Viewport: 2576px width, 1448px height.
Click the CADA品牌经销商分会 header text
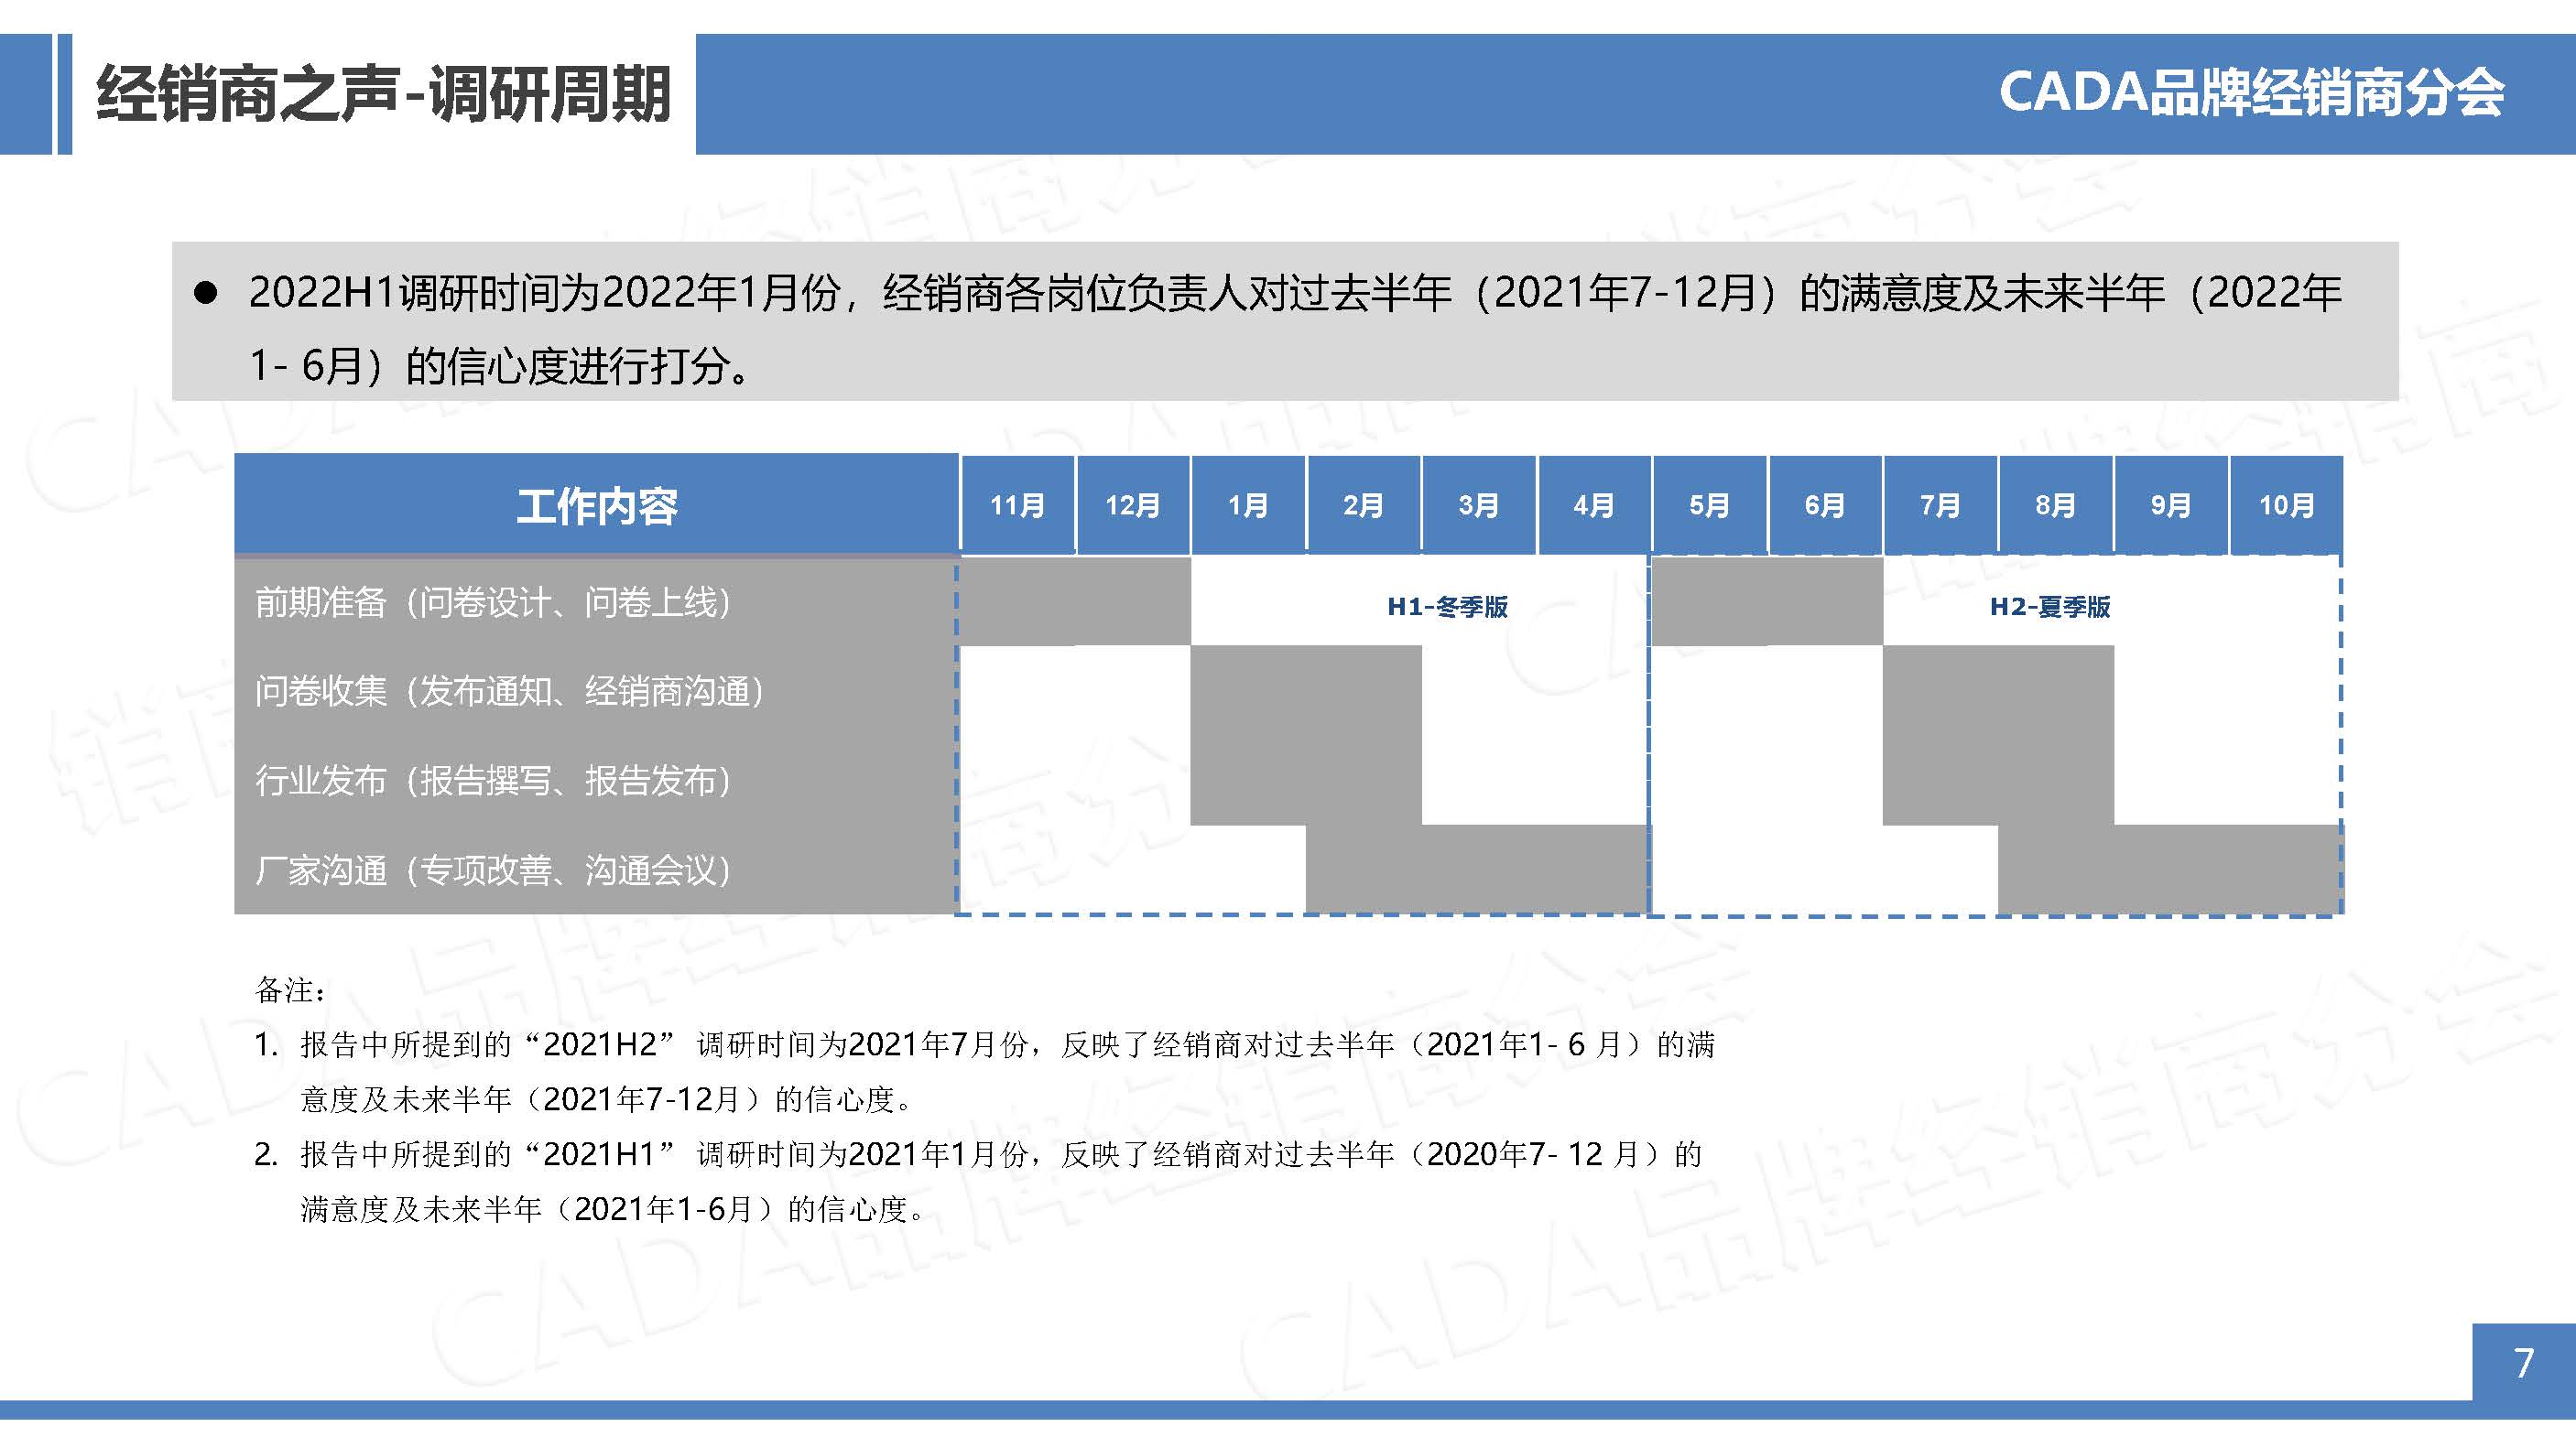pos(2251,93)
